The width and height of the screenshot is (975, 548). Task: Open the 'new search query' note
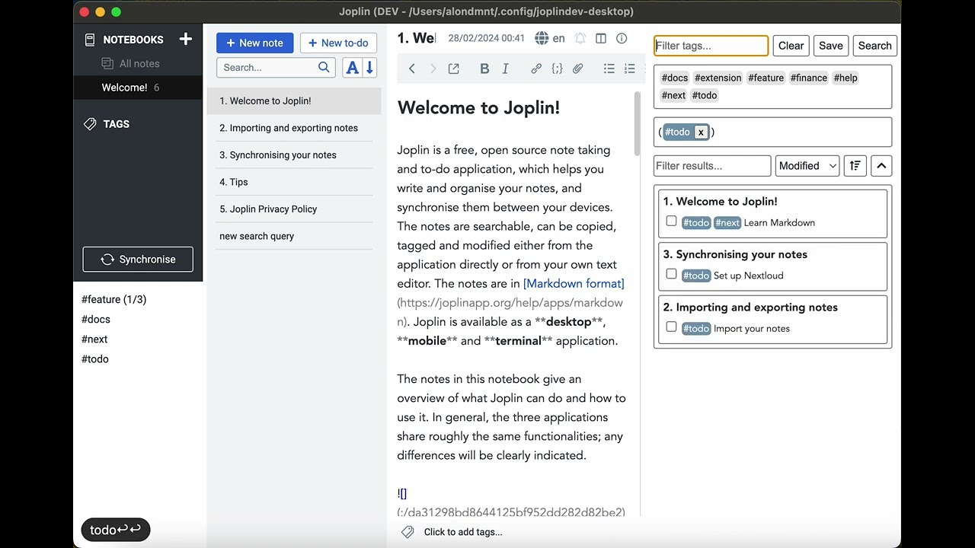pyautogui.click(x=294, y=236)
